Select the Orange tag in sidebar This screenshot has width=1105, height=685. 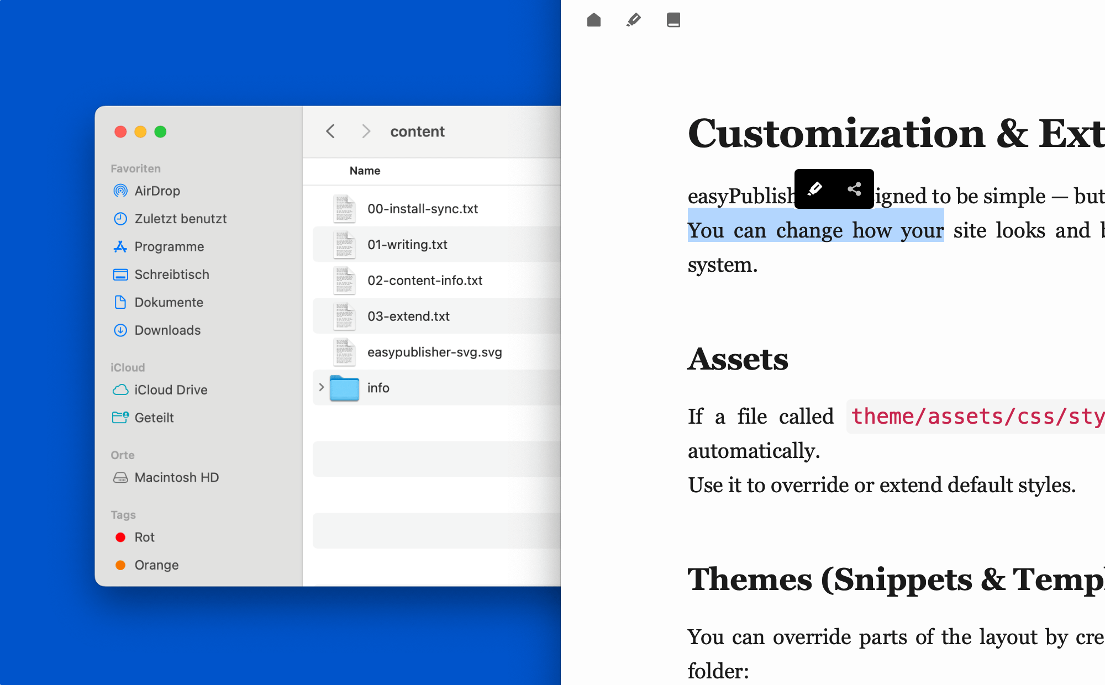[x=156, y=565]
